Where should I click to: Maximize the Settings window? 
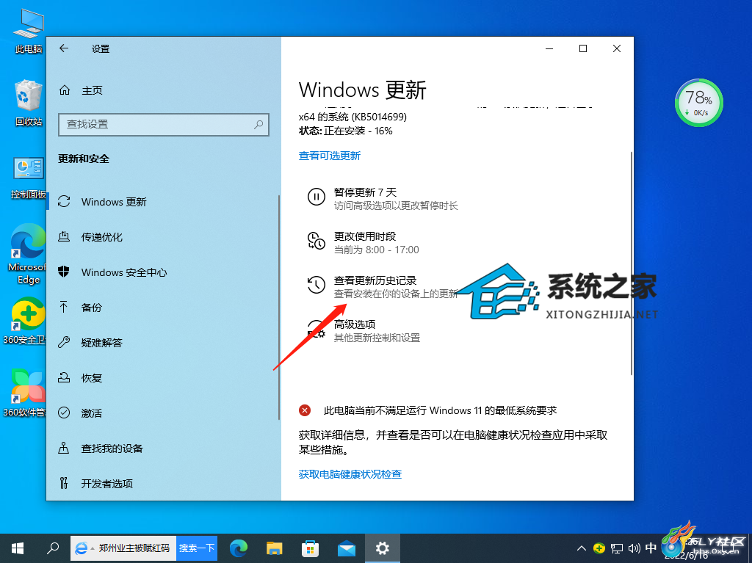point(583,48)
